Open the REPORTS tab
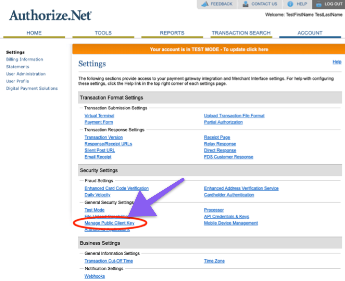Viewport: 345px width, 281px height. (172, 33)
